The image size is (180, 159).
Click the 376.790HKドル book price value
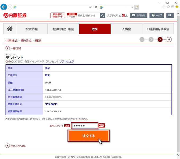coord(53,112)
